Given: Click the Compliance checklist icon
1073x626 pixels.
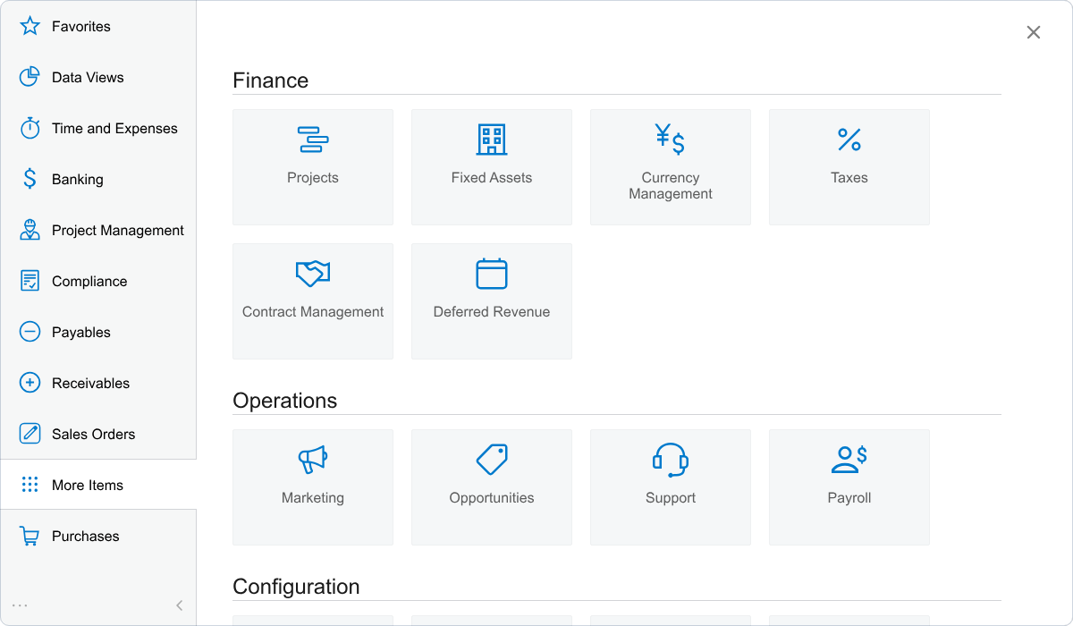Looking at the screenshot, I should click(30, 281).
